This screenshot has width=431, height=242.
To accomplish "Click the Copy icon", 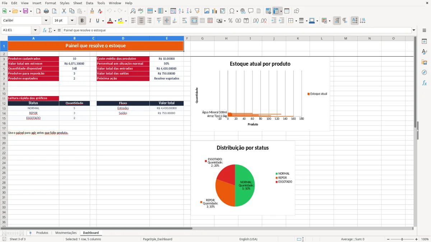I will pos(72,11).
